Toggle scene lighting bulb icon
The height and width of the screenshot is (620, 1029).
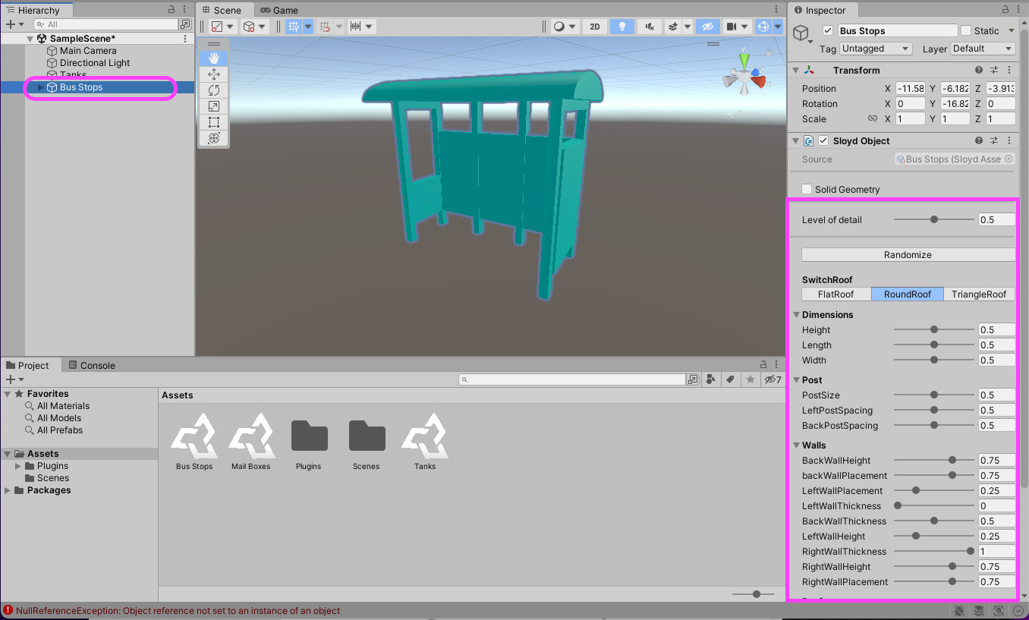(x=622, y=27)
